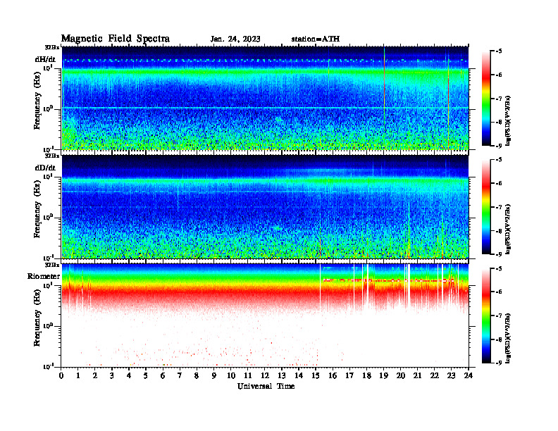Click the 10^0 frequency tick of the dH/dt panel
Screen dimensions: 558x431
[48, 109]
